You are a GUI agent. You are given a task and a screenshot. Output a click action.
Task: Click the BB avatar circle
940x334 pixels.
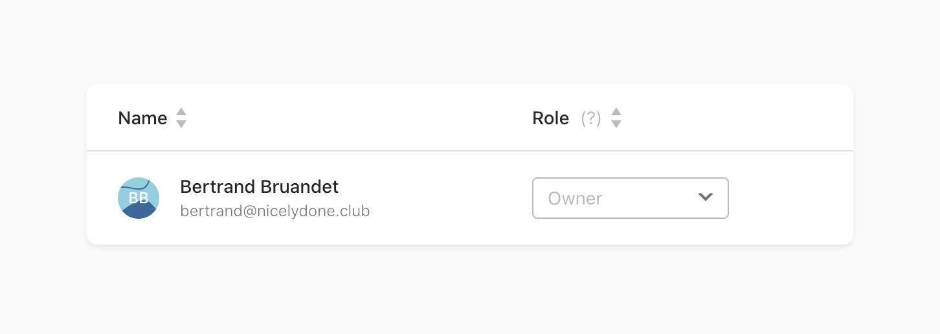click(139, 198)
